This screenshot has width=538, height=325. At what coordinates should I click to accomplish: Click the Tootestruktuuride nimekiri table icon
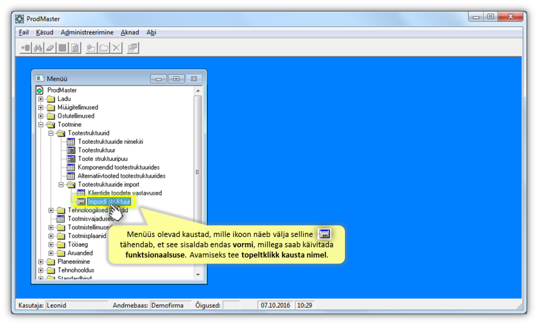(x=71, y=141)
